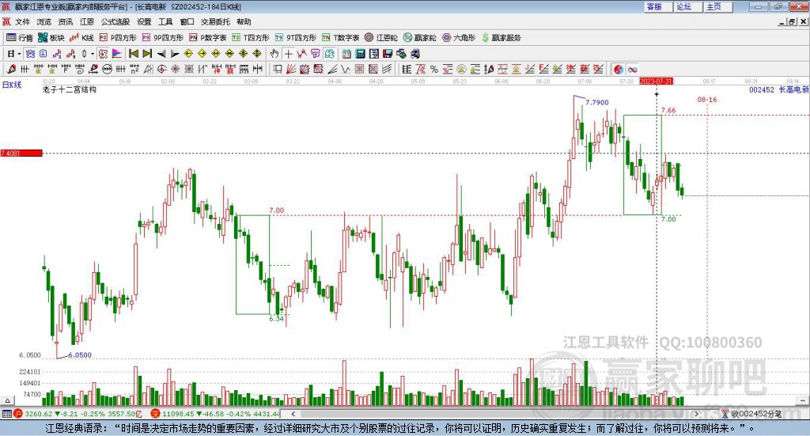Select the spiral drawing tool
The height and width of the screenshot is (436, 810).
click(80, 69)
